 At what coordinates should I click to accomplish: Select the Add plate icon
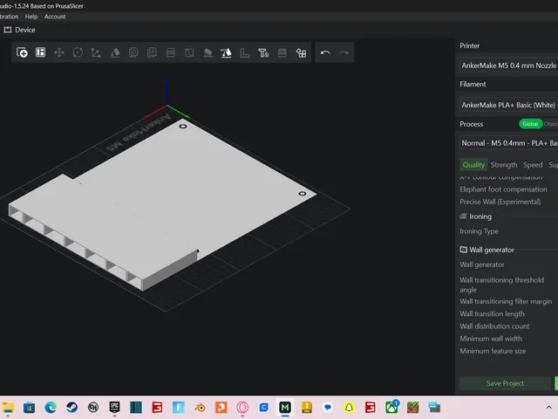pos(41,52)
